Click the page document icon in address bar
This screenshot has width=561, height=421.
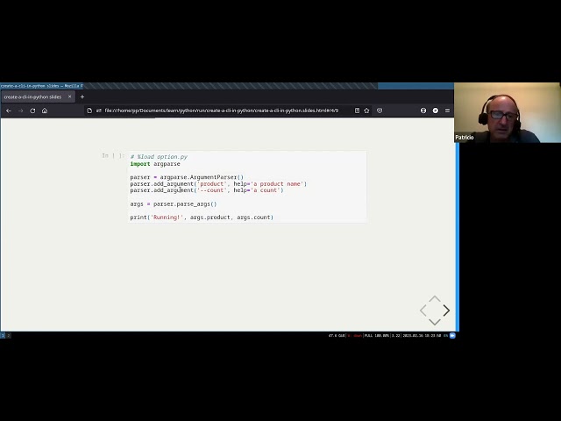coord(89,111)
